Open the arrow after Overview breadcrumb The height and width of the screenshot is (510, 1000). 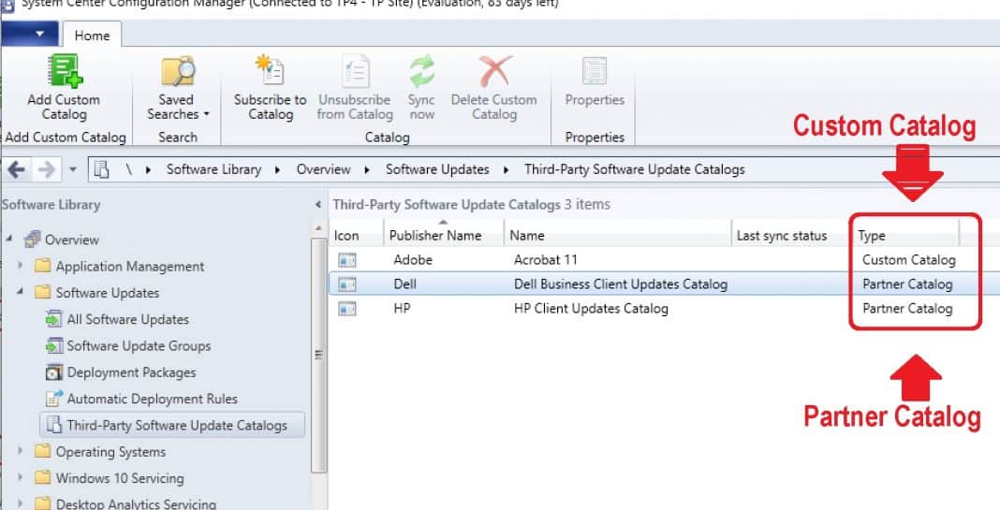click(367, 169)
